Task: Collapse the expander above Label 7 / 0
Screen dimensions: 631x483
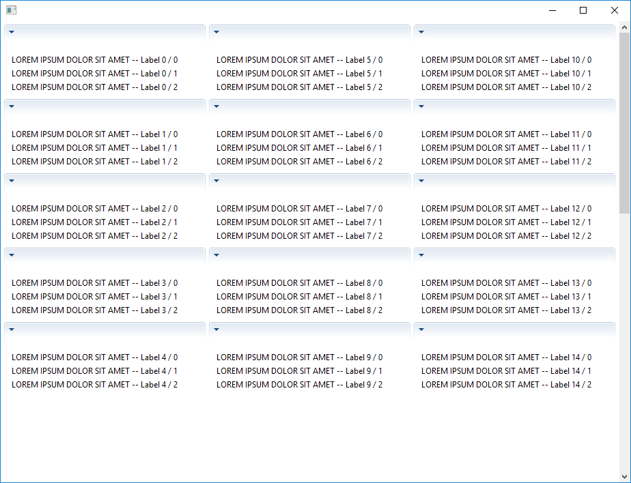Action: (216, 181)
